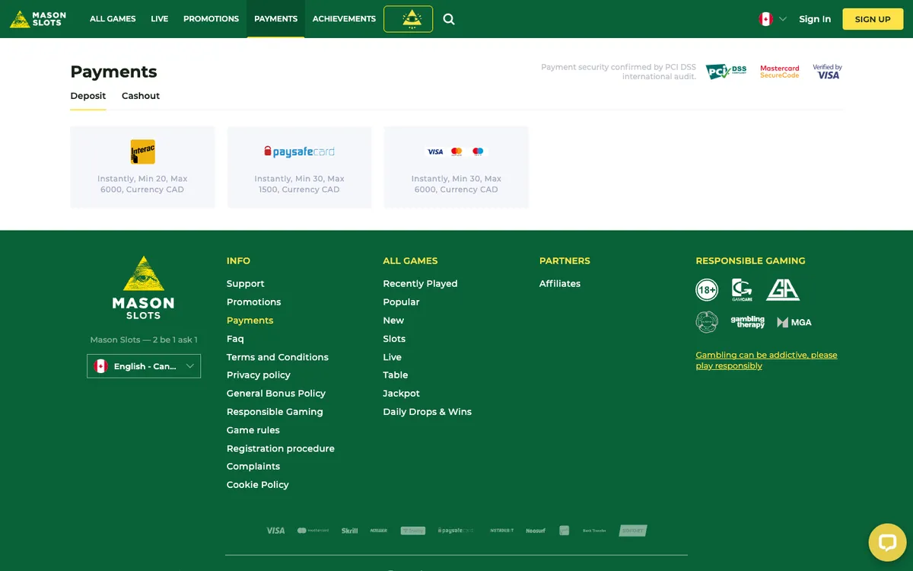Click the Sofort logo in footer
Image resolution: width=913 pixels, height=571 pixels.
[633, 531]
